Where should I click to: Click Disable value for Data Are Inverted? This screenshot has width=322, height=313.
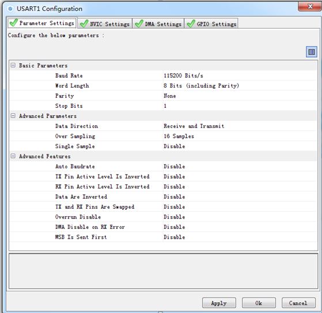point(174,197)
